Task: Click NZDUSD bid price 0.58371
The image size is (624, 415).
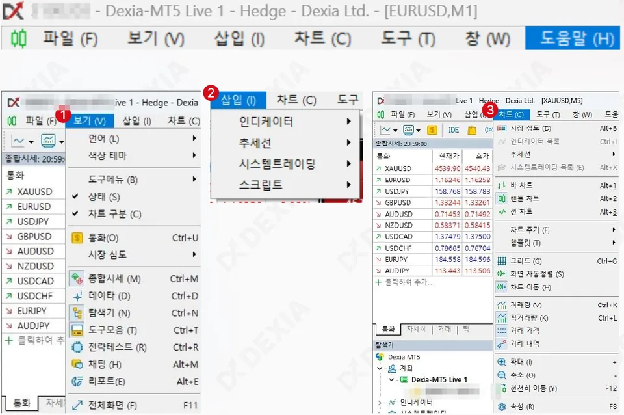Action: tap(447, 226)
